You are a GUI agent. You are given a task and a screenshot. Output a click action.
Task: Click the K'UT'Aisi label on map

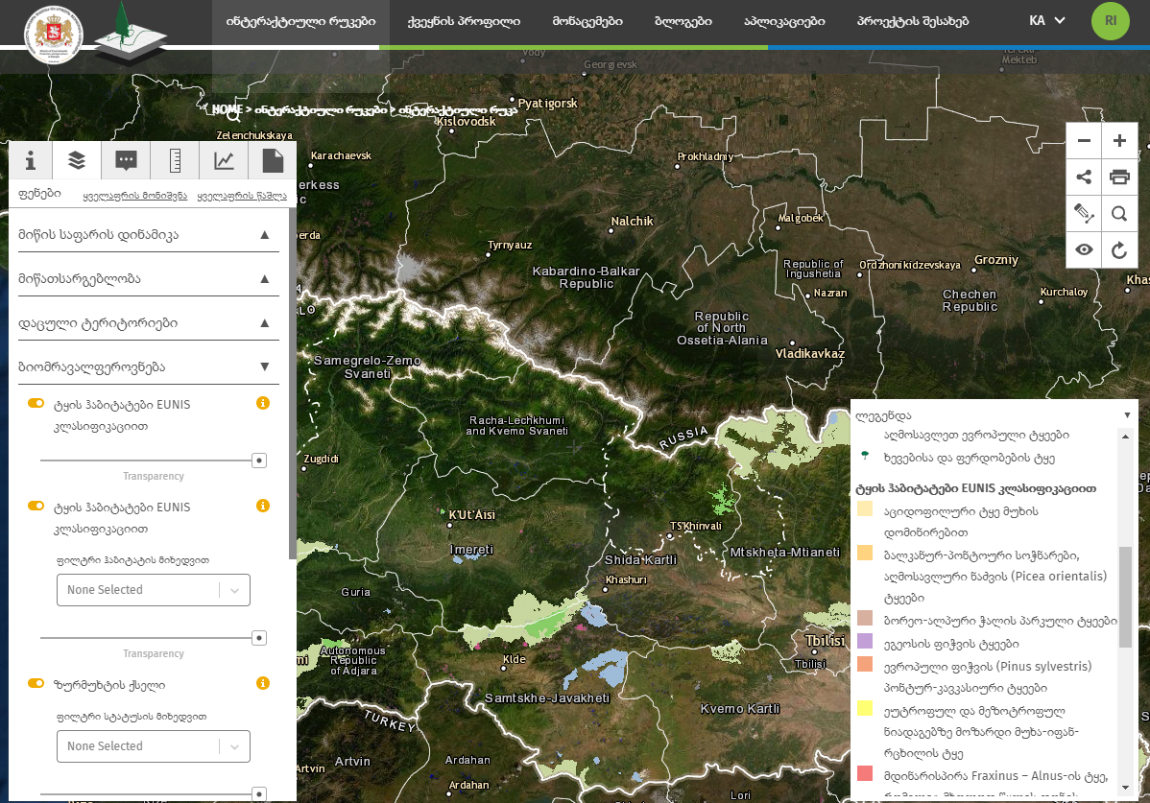[x=471, y=515]
